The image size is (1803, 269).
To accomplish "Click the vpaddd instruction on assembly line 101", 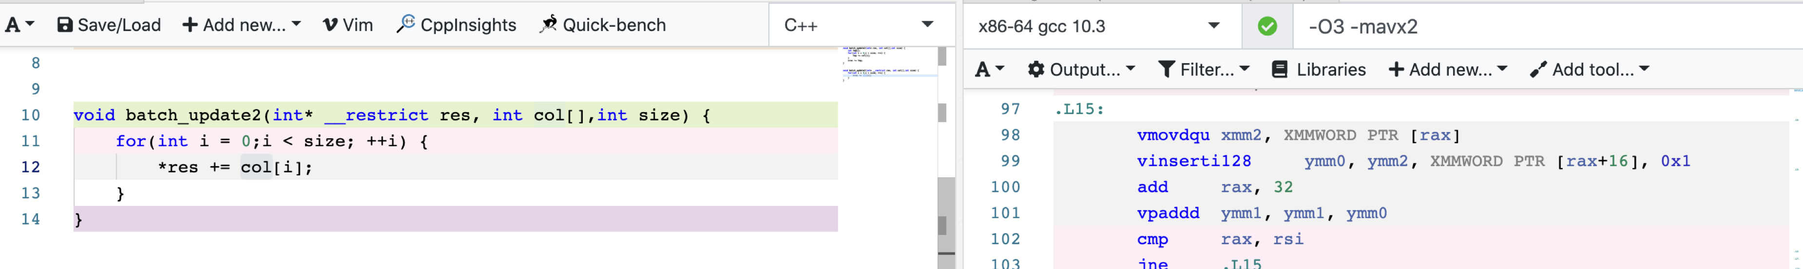I will pyautogui.click(x=1168, y=213).
